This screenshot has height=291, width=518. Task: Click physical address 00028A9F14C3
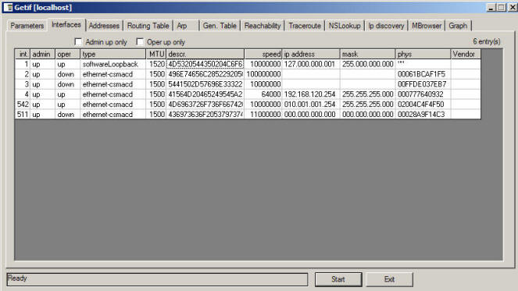[x=423, y=115]
